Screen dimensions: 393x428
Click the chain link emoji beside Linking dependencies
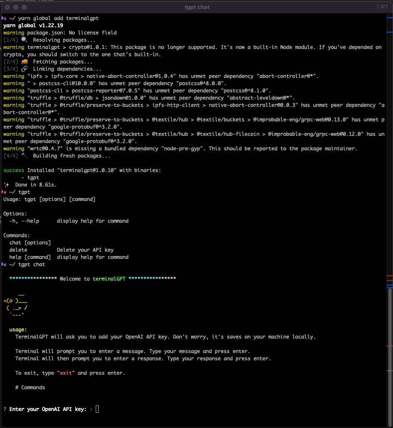pyautogui.click(x=25, y=69)
